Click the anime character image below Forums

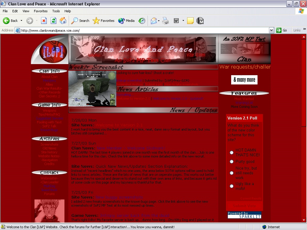(x=49, y=211)
